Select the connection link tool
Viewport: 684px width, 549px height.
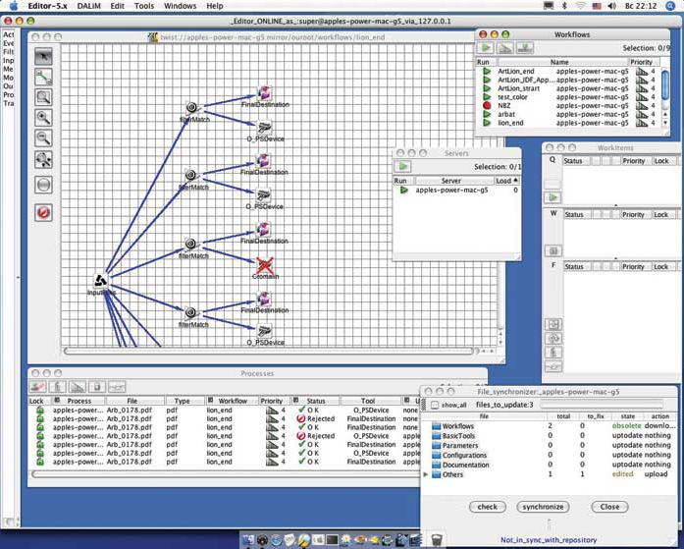43,77
